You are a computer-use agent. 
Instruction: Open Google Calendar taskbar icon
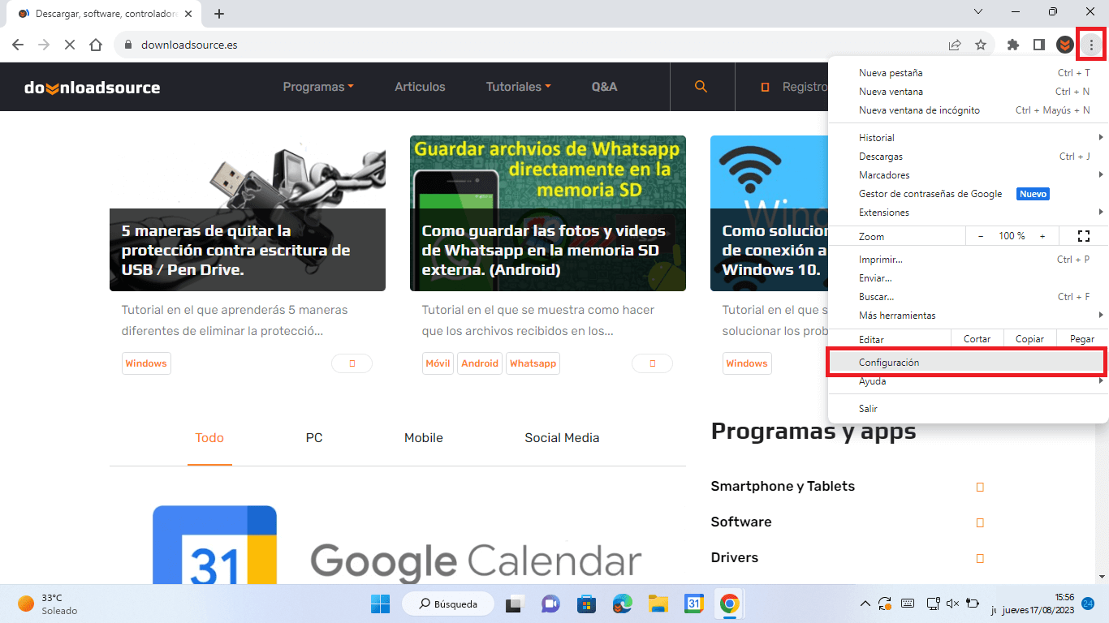click(x=693, y=604)
